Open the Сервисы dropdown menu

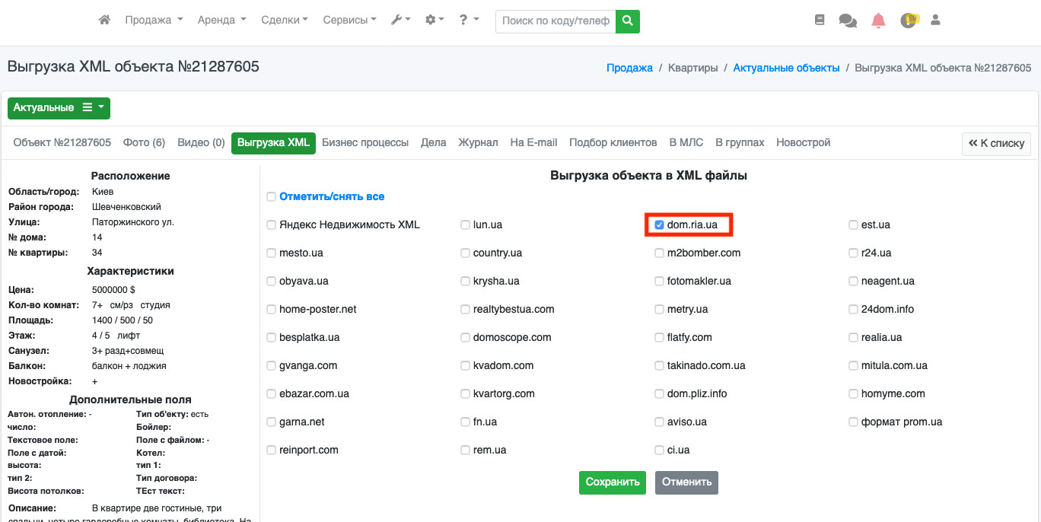coord(349,21)
